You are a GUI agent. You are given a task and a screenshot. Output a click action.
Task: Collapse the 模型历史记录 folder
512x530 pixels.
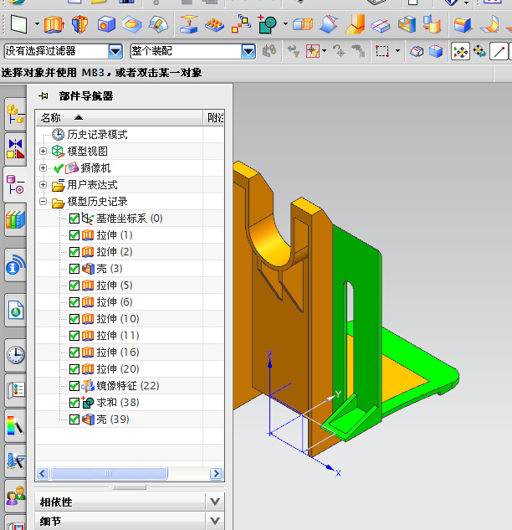(44, 202)
